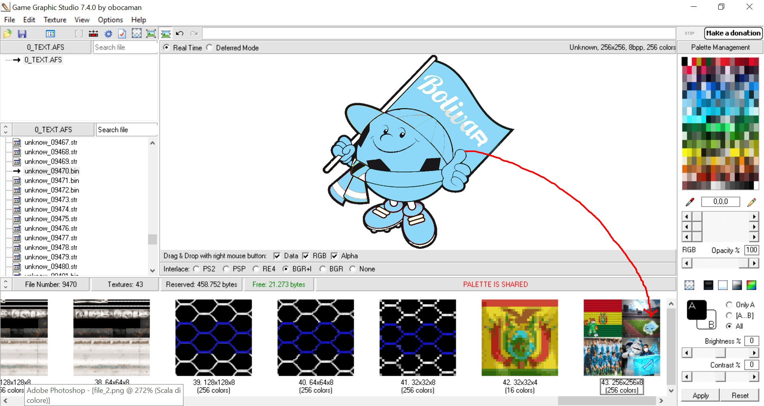This screenshot has height=406, width=764.
Task: Open the View menu
Action: click(x=82, y=20)
